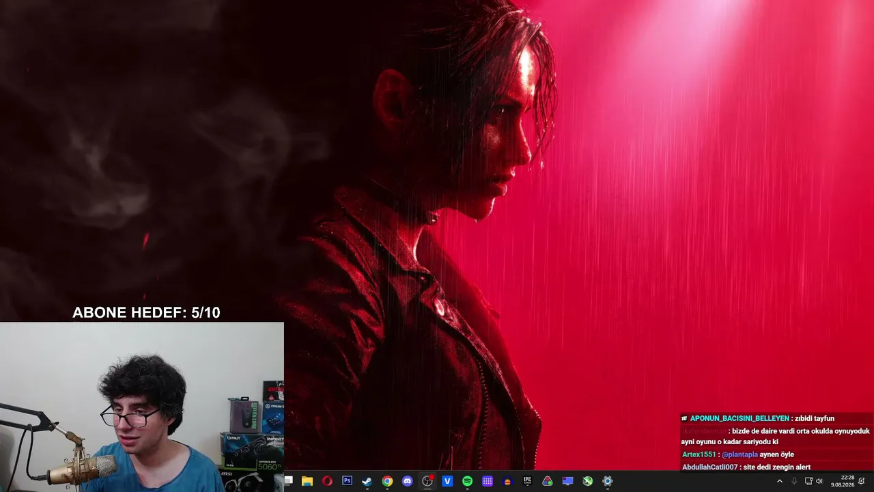Switch to Google Chrome on the taskbar
Screen dimensions: 874x492
(x=387, y=481)
